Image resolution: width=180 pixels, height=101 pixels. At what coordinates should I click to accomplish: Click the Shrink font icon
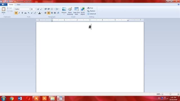pyautogui.click(x=41, y=9)
